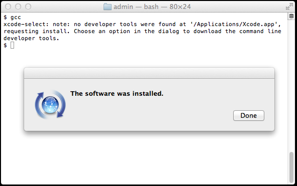
Task: Click the cursor block at the prompt
Action: 12,45
